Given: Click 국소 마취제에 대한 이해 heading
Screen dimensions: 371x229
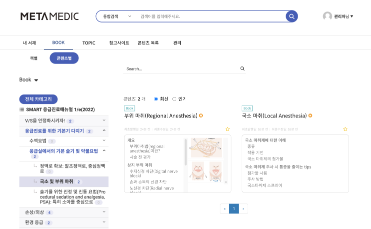Looking at the screenshot, I should pos(265,140).
